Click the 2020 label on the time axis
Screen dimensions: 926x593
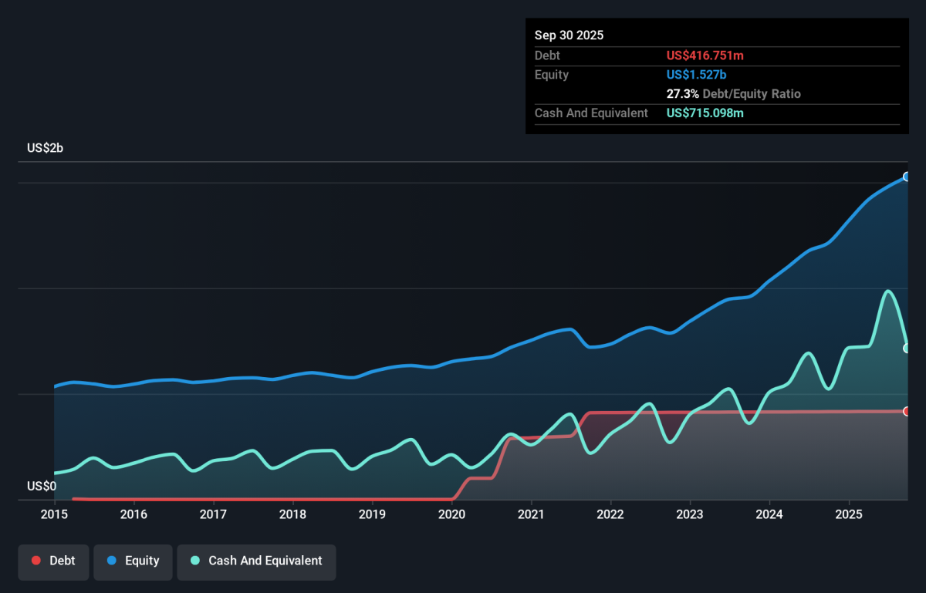pos(451,514)
